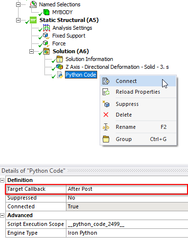Viewport: 188px width, 242px height.
Task: Select Force in the tree
Action: coord(59,43)
